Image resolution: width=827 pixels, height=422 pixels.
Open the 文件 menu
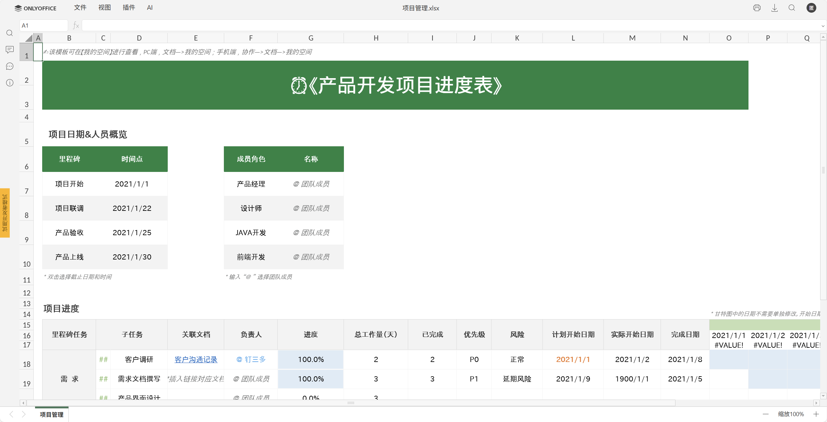(80, 8)
